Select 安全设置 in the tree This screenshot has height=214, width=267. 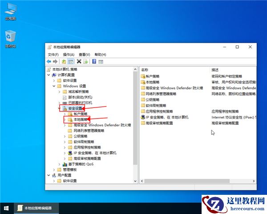[75, 108]
